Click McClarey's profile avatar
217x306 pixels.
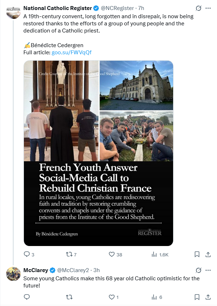[13, 274]
